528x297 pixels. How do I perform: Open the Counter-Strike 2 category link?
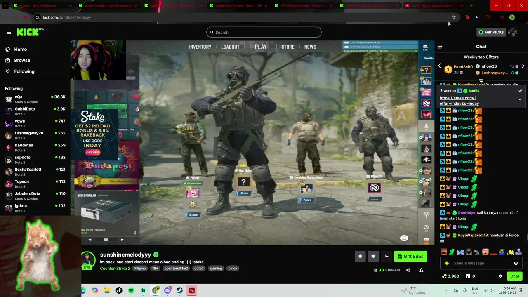(x=115, y=269)
